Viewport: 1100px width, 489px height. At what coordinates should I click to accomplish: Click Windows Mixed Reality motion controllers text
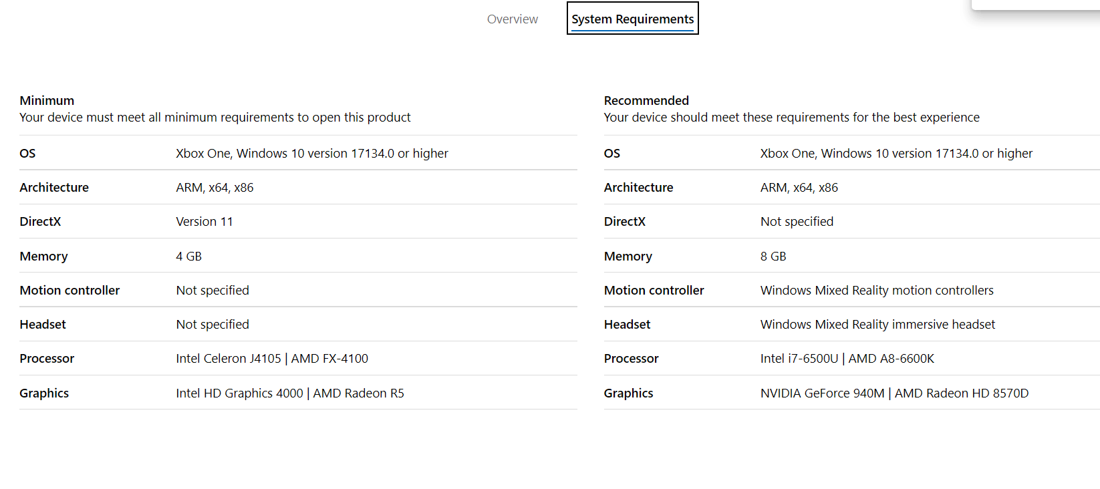pos(877,291)
